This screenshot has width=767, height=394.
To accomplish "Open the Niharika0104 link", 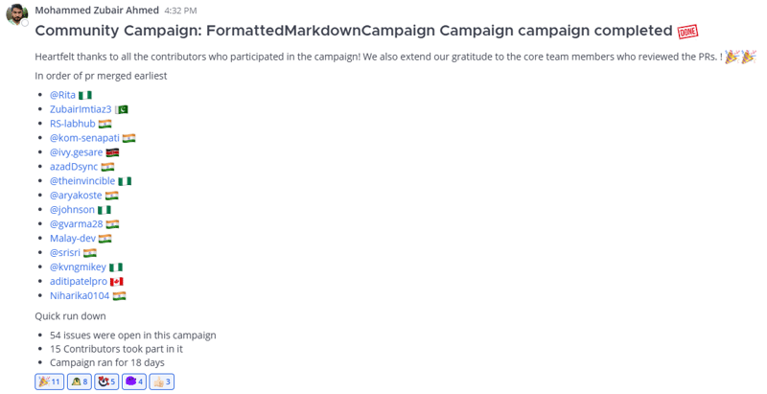I will coord(80,296).
